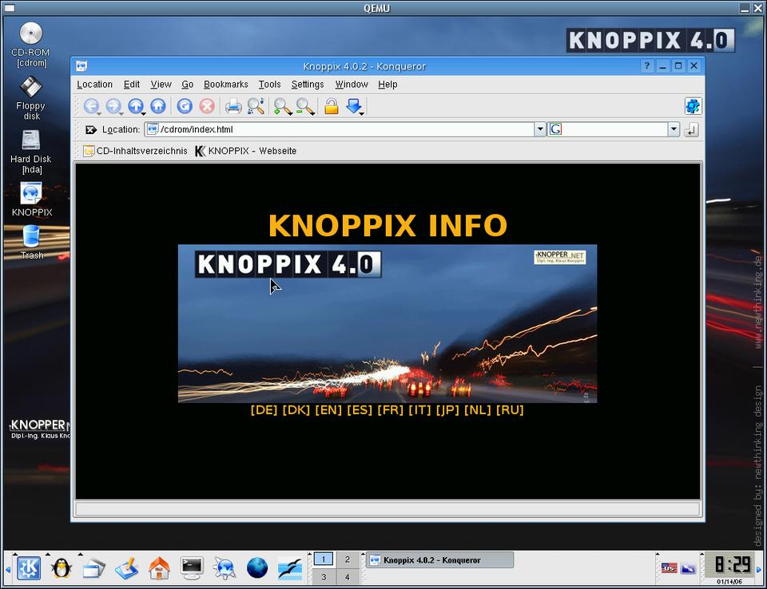Open the Google search bar dropdown

coord(674,129)
